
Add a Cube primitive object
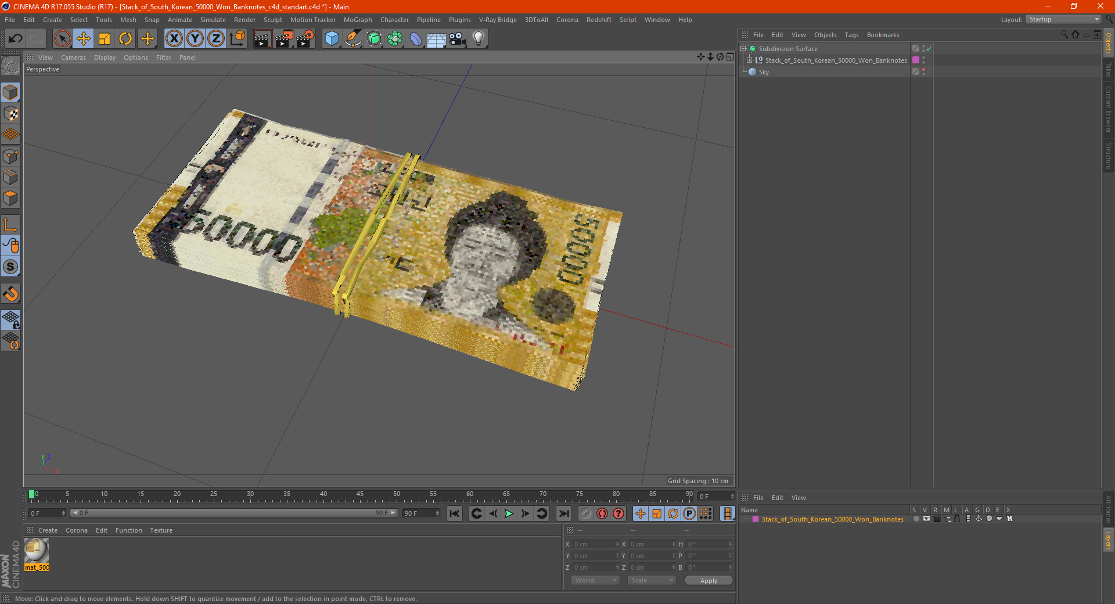tap(332, 39)
